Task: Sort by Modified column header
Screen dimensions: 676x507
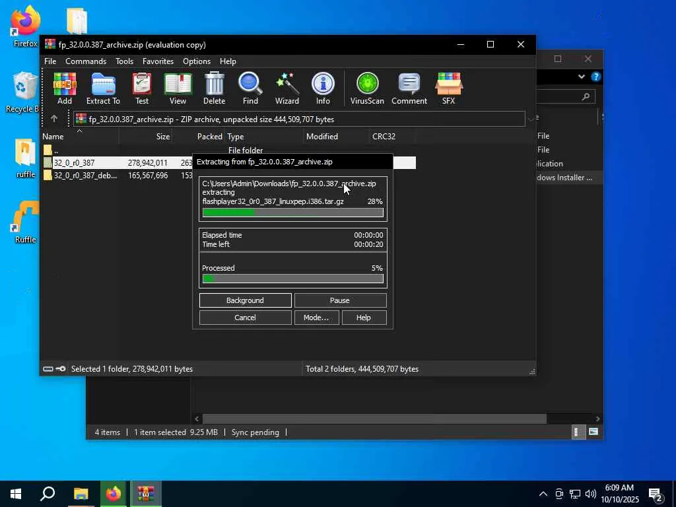Action: 336,136
